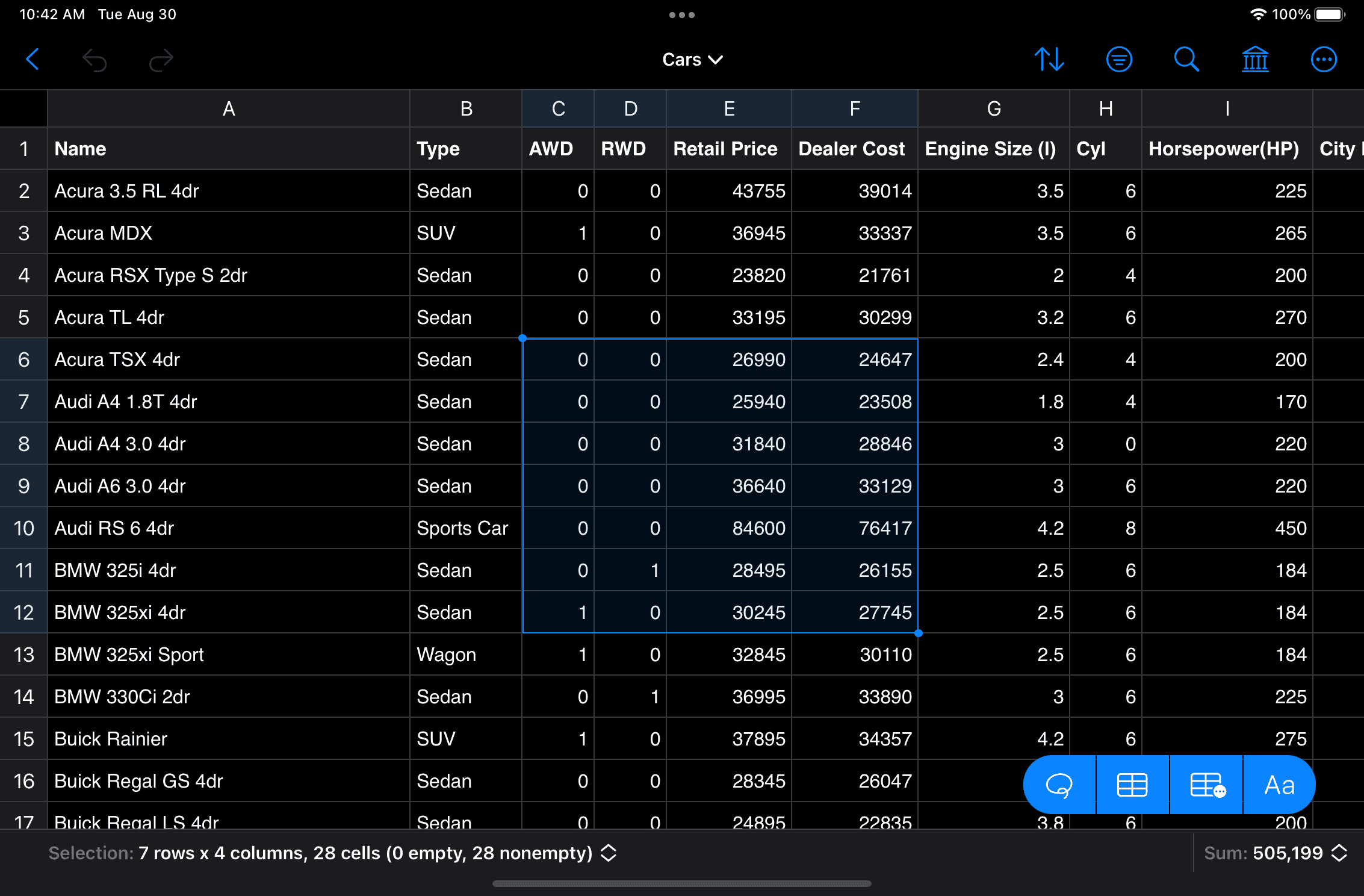This screenshot has width=1364, height=896.
Task: Open the Aa text format button
Action: [1280, 785]
